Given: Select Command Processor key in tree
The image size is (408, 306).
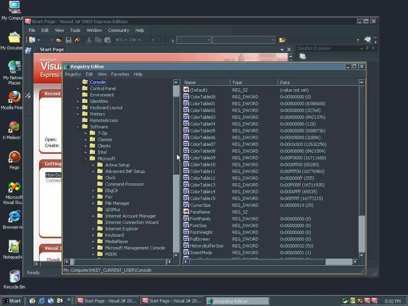Looking at the screenshot, I should coord(124,184).
